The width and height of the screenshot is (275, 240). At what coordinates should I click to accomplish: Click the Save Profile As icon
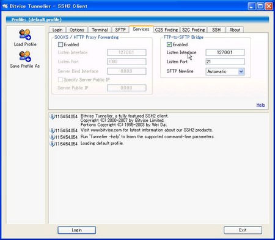[x=25, y=56]
